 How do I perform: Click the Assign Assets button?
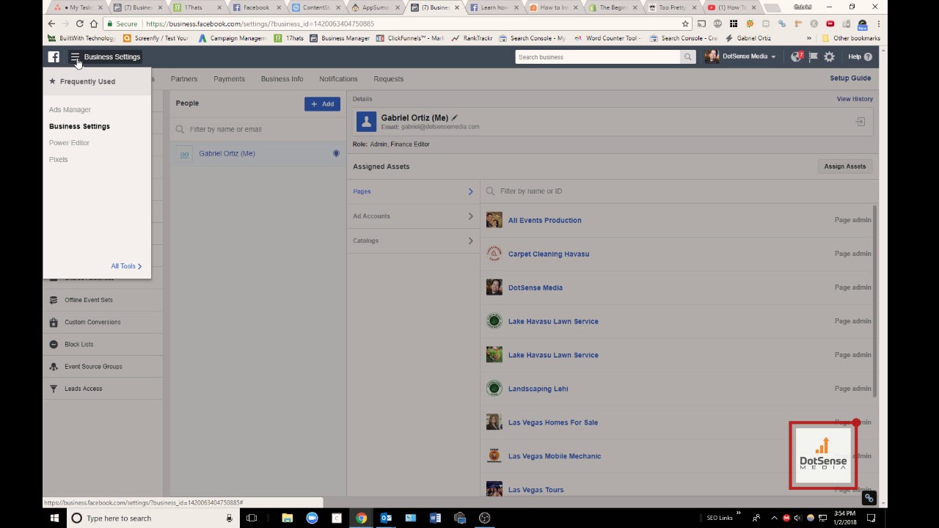point(844,166)
